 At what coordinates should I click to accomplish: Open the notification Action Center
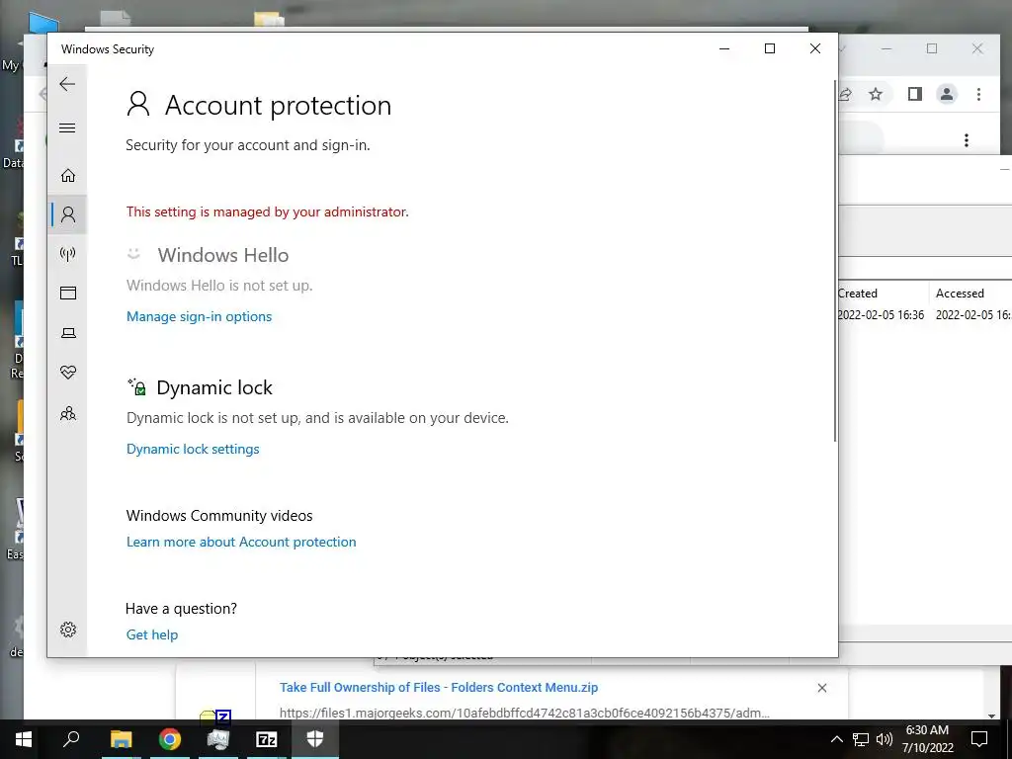(x=979, y=739)
